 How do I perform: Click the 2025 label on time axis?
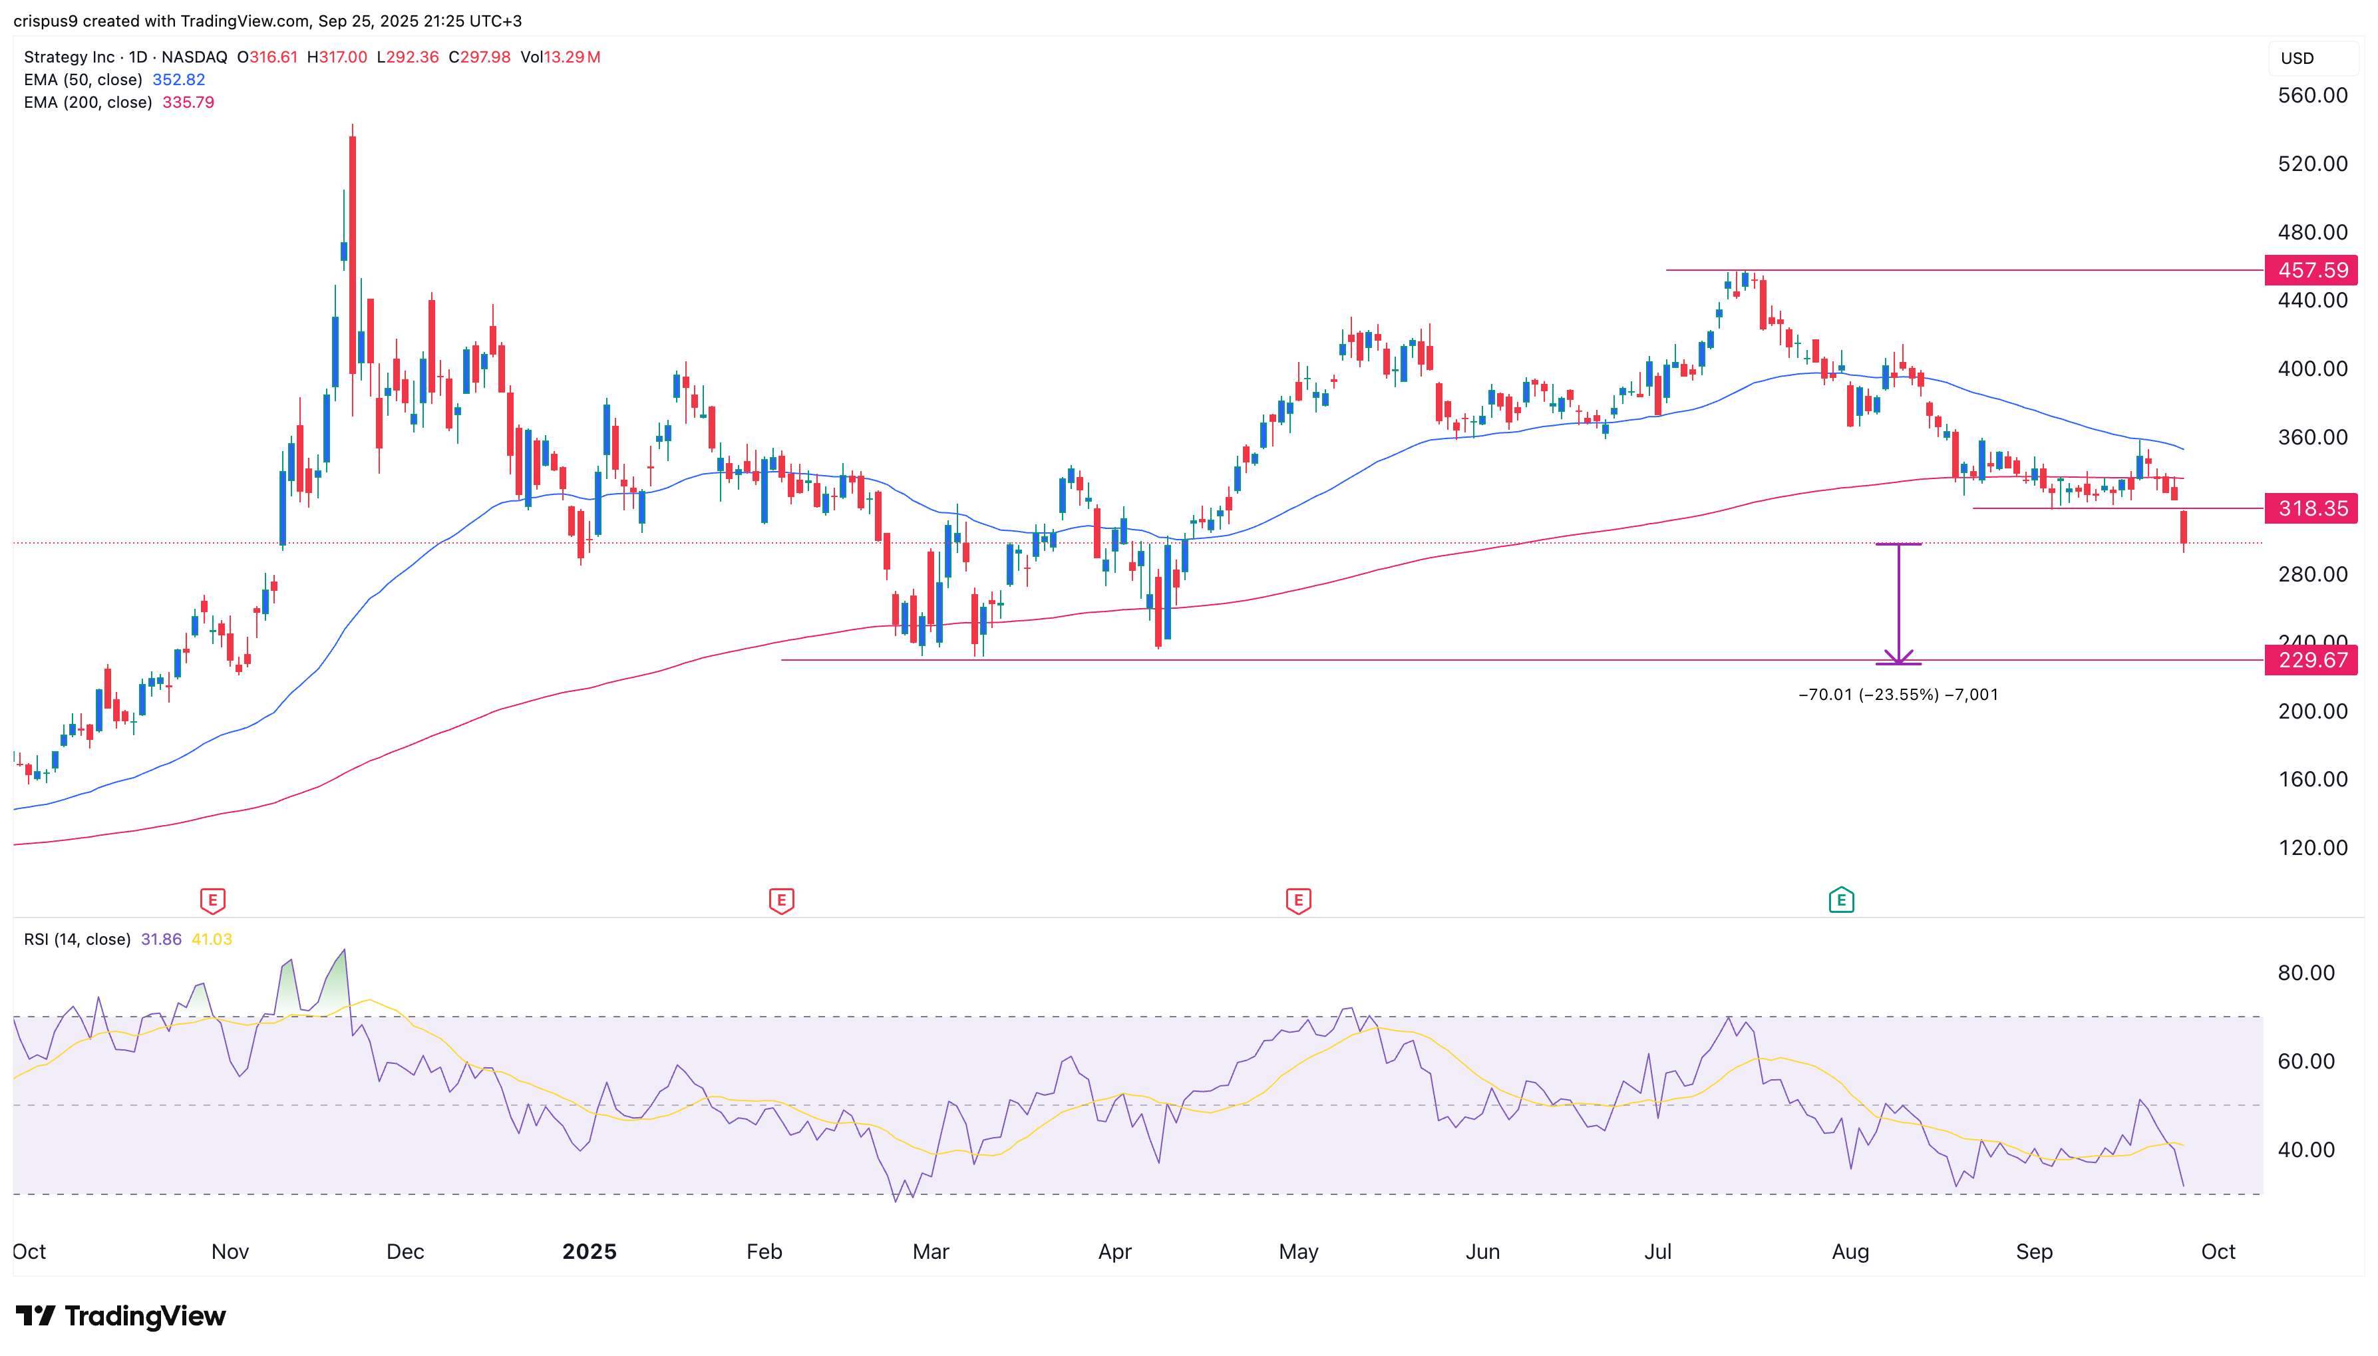click(x=590, y=1252)
